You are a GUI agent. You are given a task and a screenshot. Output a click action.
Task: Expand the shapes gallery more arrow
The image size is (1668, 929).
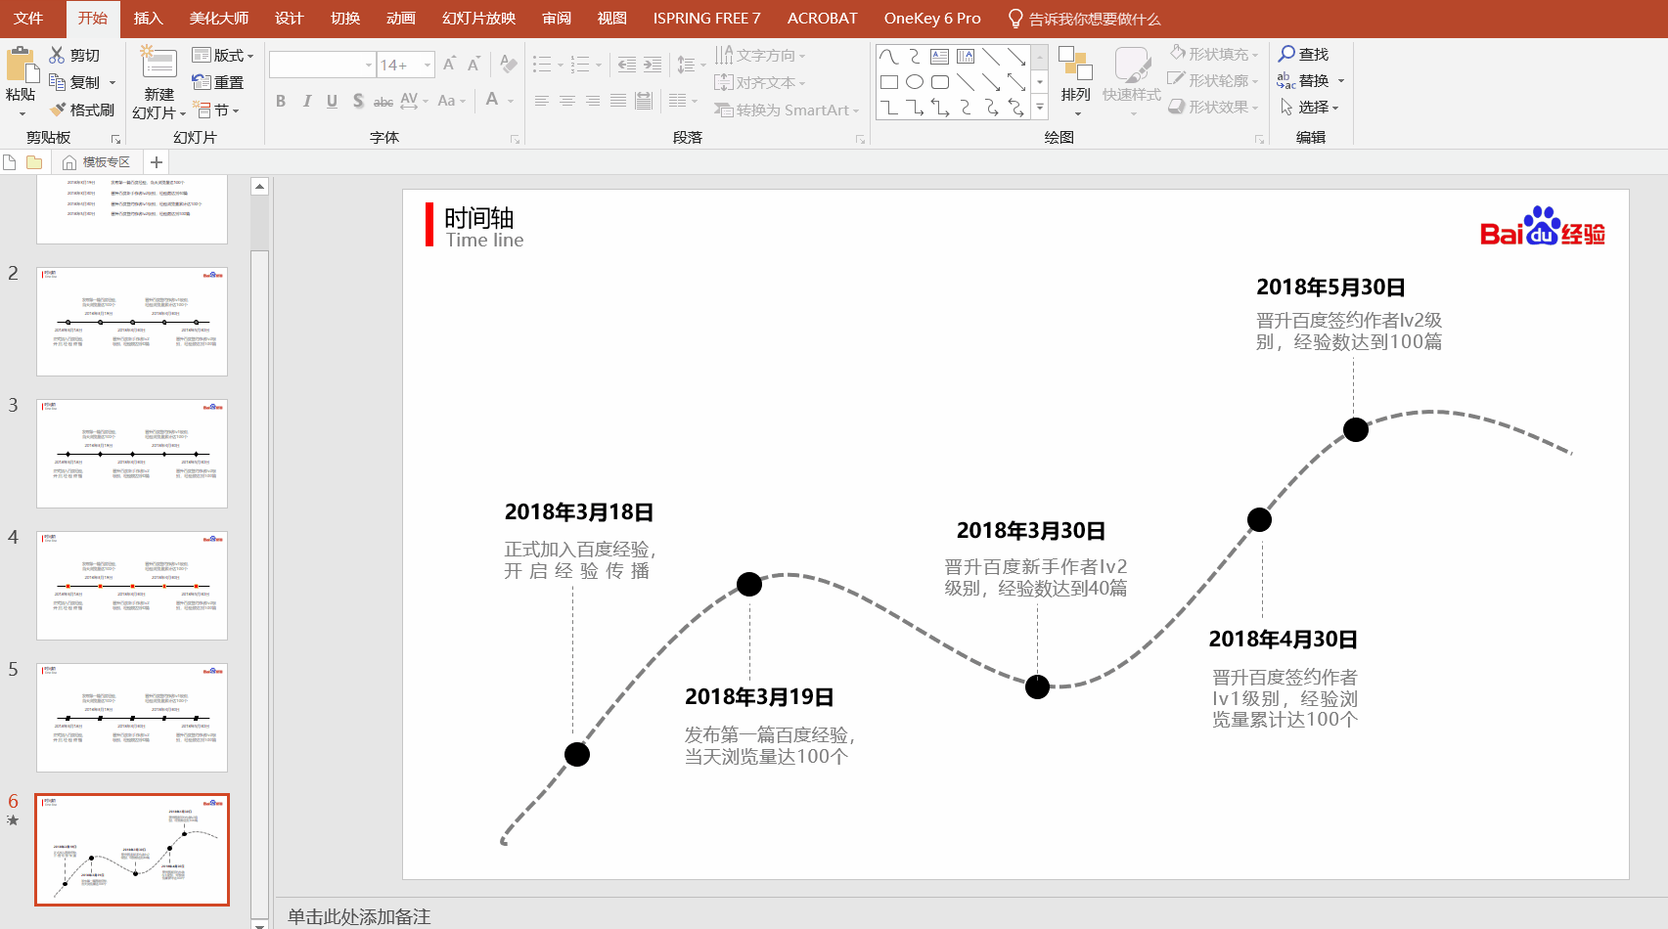[x=1040, y=107]
